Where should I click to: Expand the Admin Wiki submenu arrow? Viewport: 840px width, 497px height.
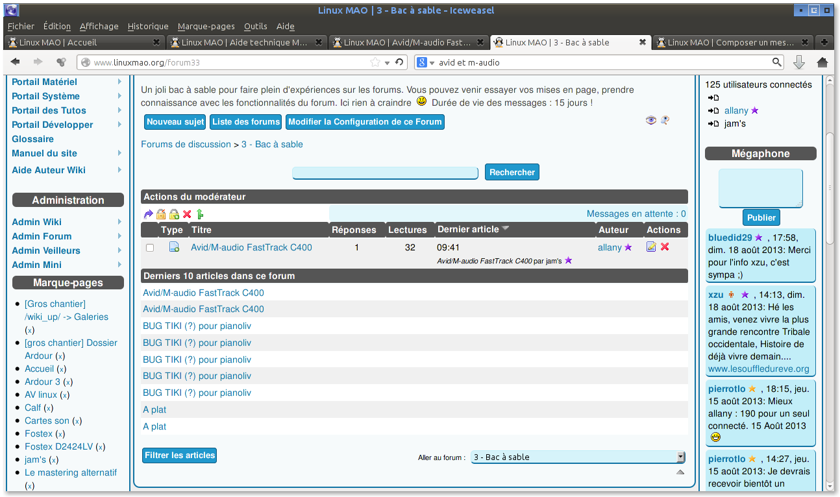(x=119, y=222)
